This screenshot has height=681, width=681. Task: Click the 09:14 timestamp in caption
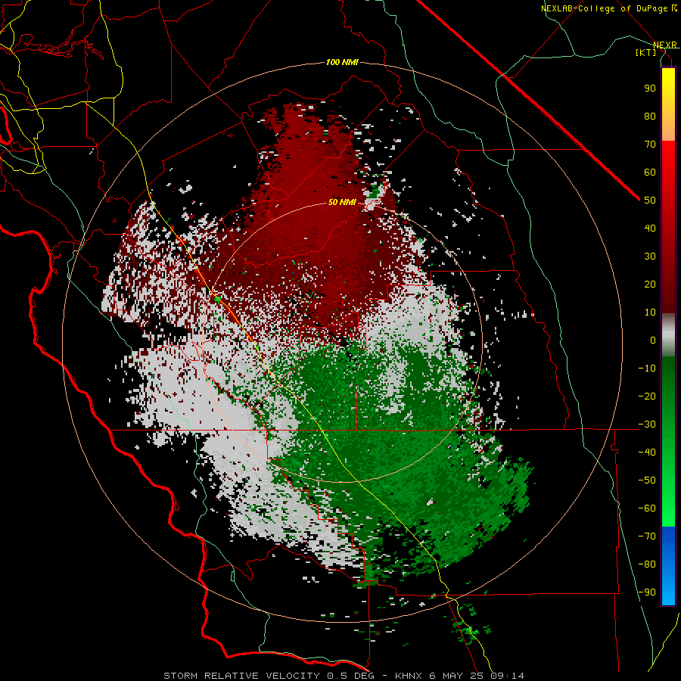click(507, 676)
